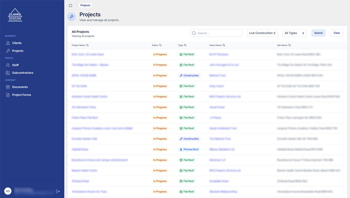Click the logout icon in sidebar footer
The height and width of the screenshot is (198, 350).
pyautogui.click(x=58, y=191)
